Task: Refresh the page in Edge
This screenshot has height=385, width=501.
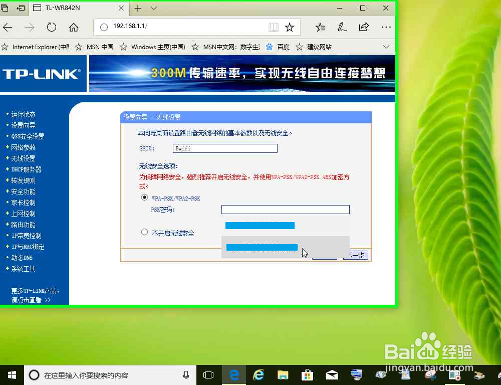Action: pos(52,27)
